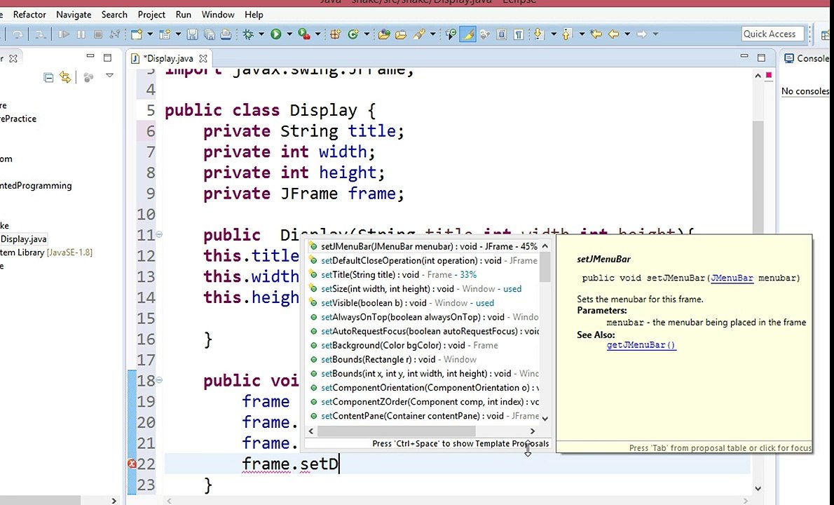The width and height of the screenshot is (834, 505).
Task: Open the Run menu
Action: [184, 14]
